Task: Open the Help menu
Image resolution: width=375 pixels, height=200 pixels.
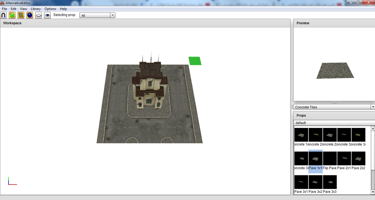Action: click(63, 9)
